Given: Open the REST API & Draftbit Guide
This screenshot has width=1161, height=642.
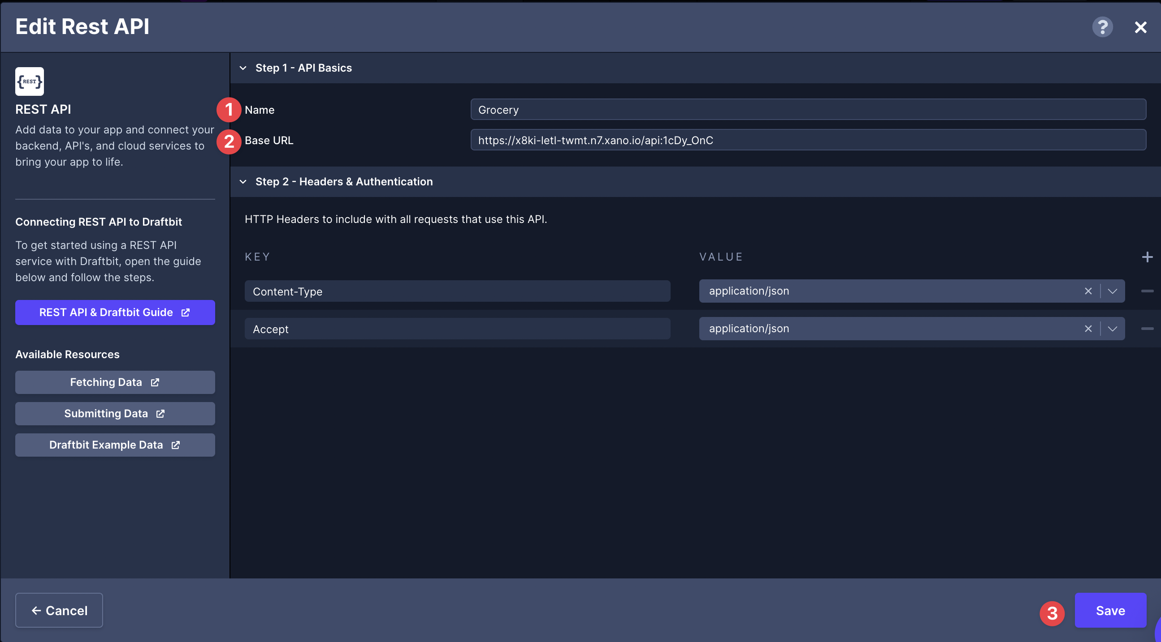Looking at the screenshot, I should pos(115,312).
